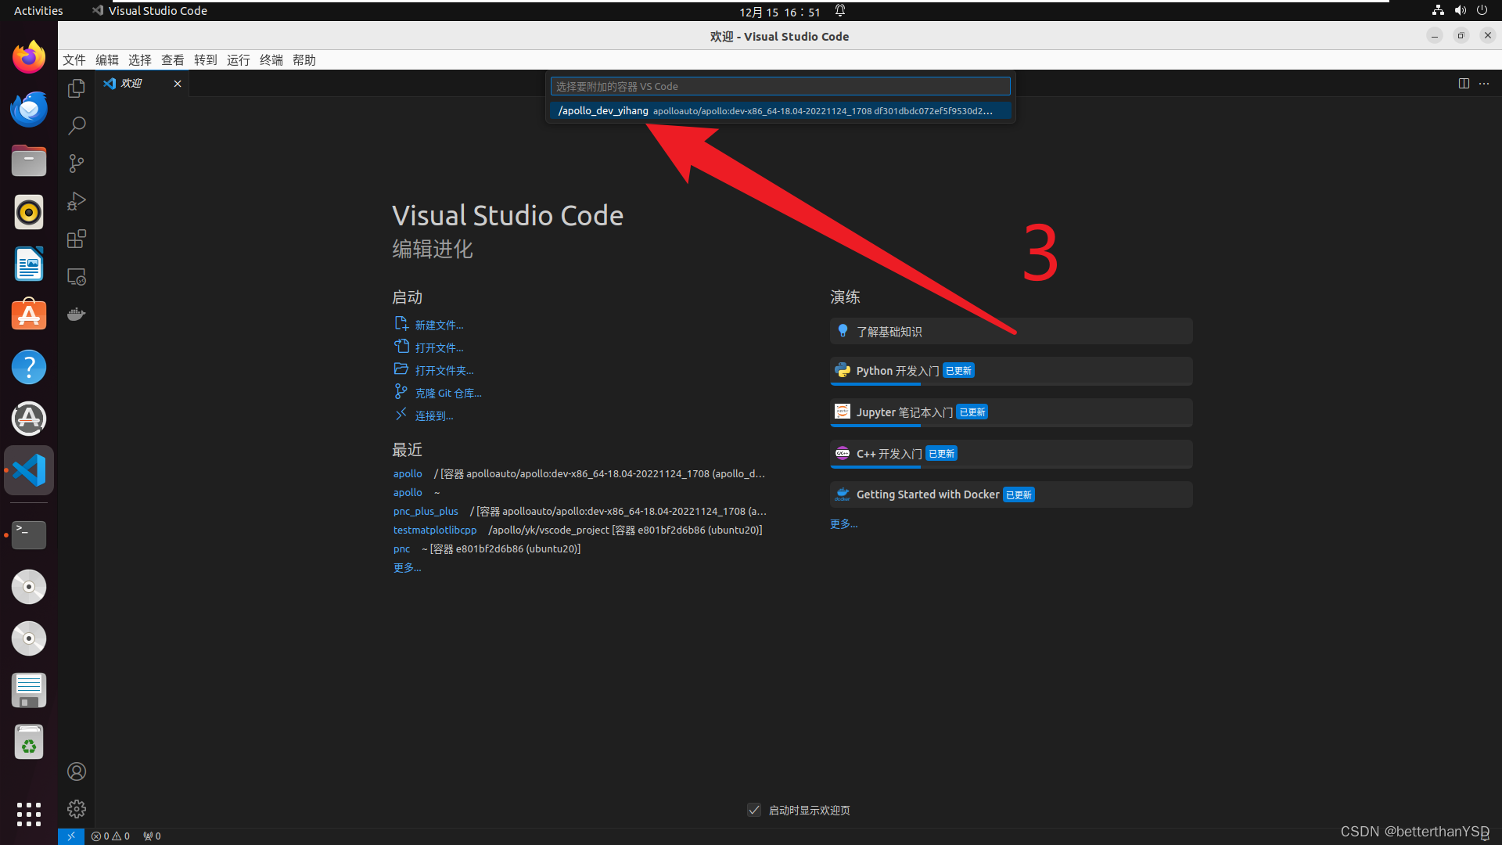Open Rhythmbox from the dock

(29, 212)
